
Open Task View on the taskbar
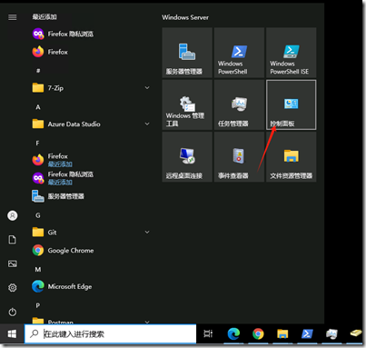tap(208, 334)
